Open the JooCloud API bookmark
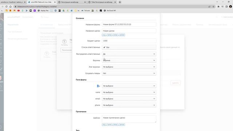233x131 pixels. (110, 11)
